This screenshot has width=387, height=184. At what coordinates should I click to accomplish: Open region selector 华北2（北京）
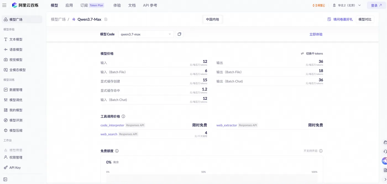tap(347, 5)
